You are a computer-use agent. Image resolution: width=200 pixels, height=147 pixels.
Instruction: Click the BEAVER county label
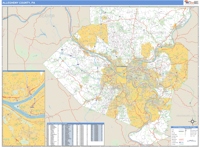coord(47,16)
